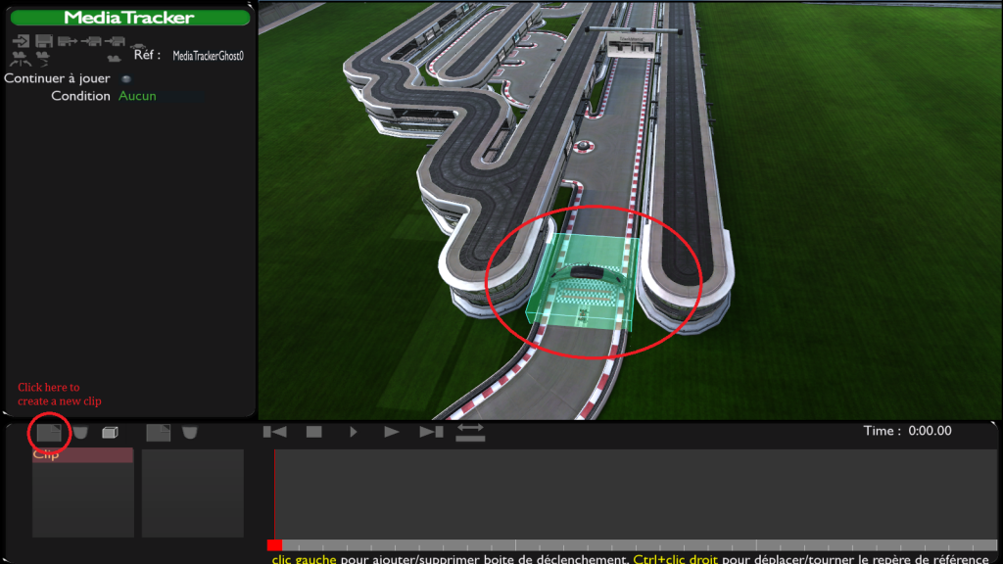Click the trigger box cube icon
Screen dimensions: 1003x564
click(110, 433)
